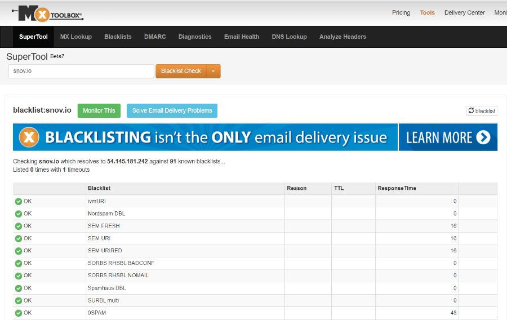The height and width of the screenshot is (320, 507).
Task: Click the SURBL multi blacklist name
Action: 103,301
